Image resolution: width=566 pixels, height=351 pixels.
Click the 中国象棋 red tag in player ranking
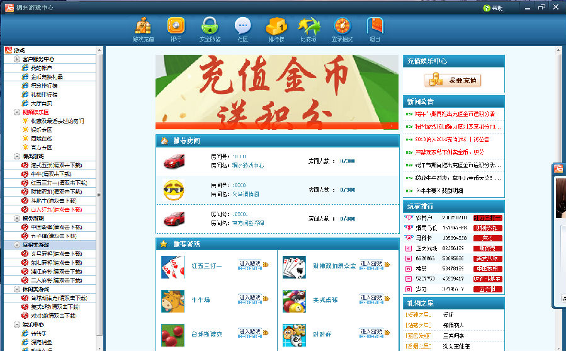point(488,268)
